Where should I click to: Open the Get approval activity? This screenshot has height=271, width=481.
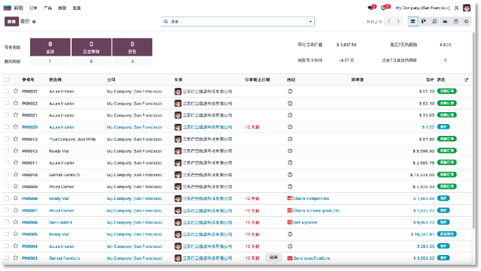click(x=305, y=222)
